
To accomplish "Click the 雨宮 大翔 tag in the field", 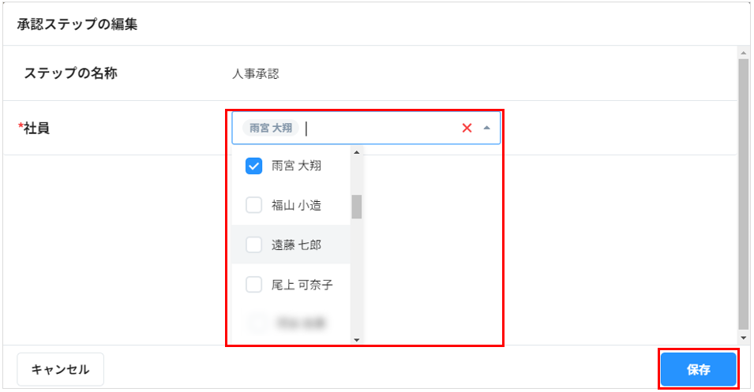I will tap(271, 128).
